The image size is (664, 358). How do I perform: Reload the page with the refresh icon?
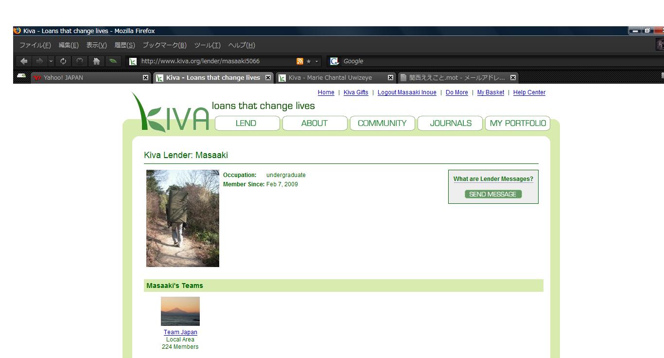coord(63,61)
